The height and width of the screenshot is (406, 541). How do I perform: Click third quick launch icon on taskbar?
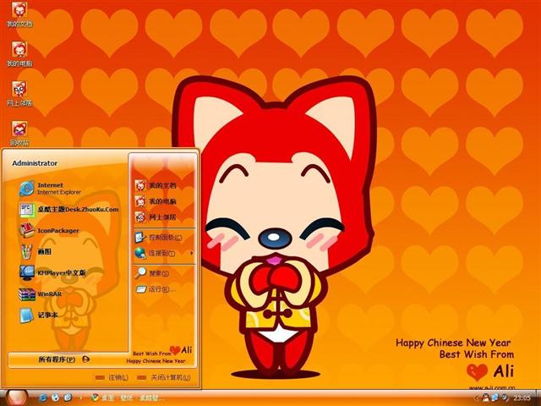point(68,398)
